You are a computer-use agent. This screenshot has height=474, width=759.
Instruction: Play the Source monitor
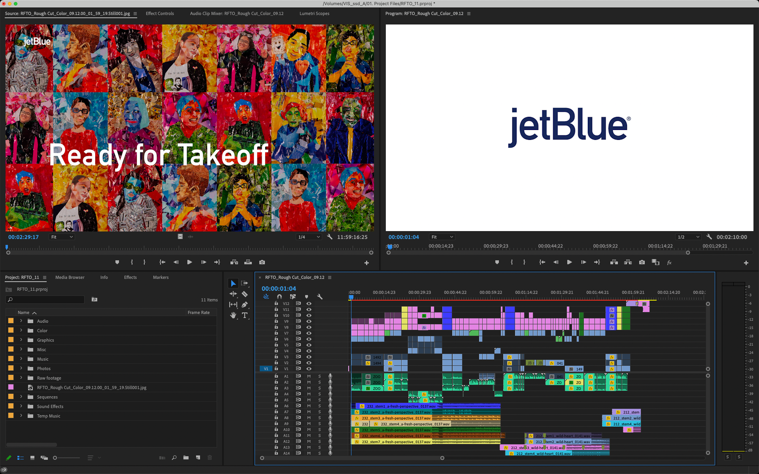(190, 262)
